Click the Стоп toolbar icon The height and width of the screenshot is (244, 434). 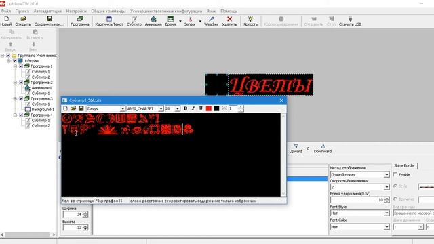[x=332, y=18]
